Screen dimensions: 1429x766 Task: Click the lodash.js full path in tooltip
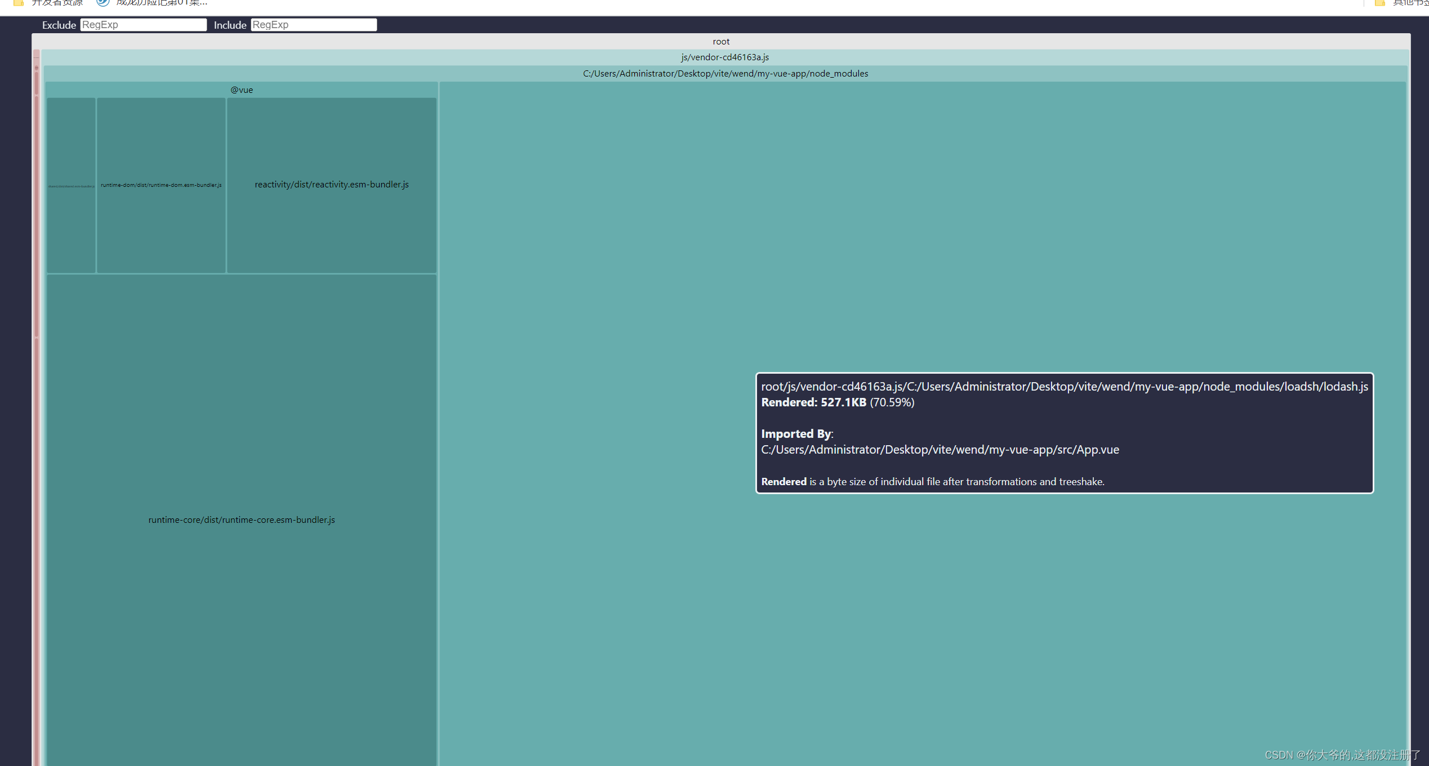pyautogui.click(x=1064, y=387)
